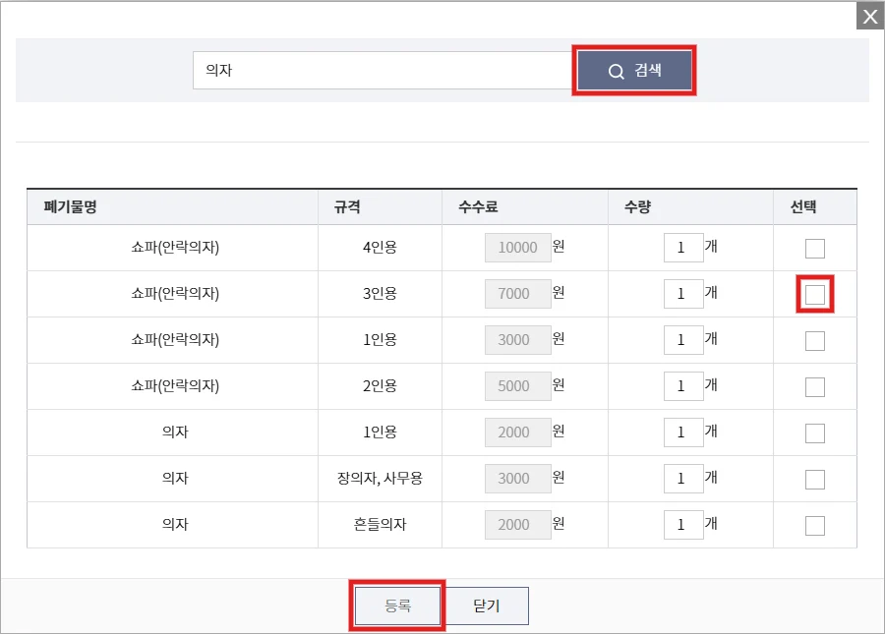Click the 등록 register button
Viewport: 885px width, 634px height.
pos(397,605)
